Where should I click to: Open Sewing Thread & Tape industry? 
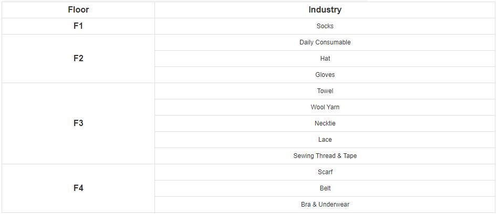325,156
